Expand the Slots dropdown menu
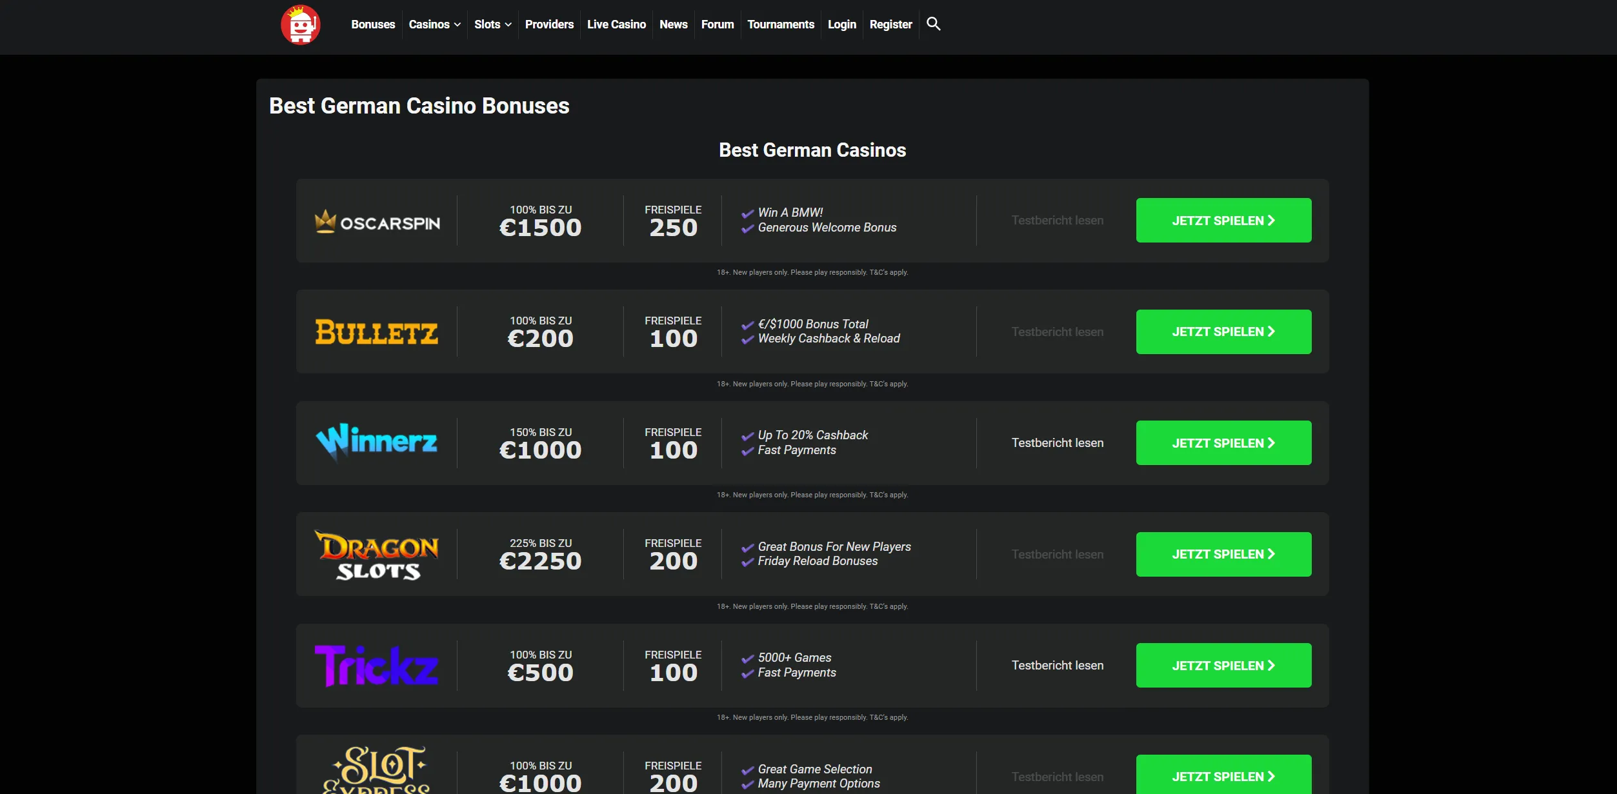The width and height of the screenshot is (1617, 794). tap(493, 25)
